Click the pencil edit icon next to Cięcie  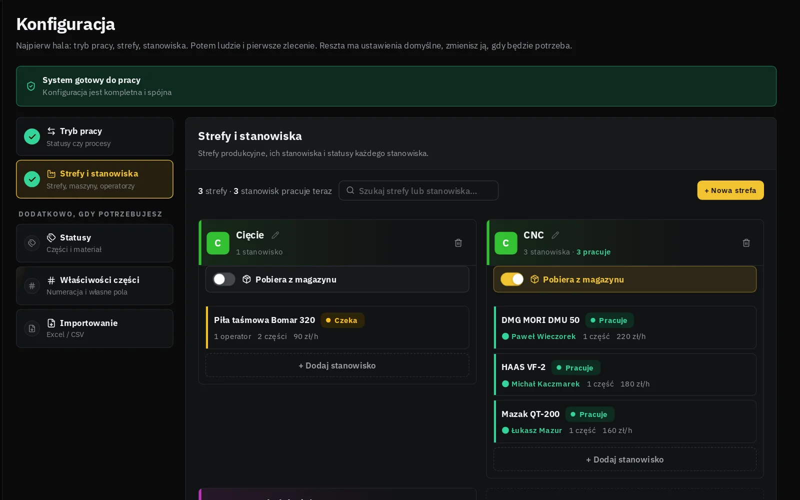pyautogui.click(x=275, y=235)
